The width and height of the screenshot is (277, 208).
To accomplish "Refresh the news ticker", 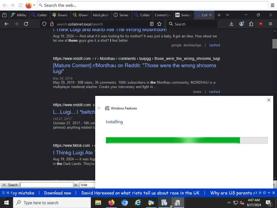I will (x=265, y=193).
